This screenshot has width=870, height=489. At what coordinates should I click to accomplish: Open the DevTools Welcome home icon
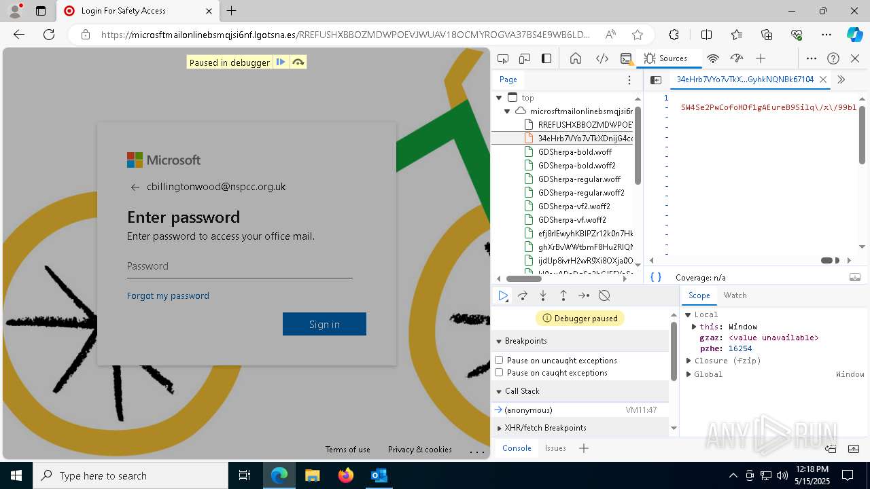(x=576, y=58)
